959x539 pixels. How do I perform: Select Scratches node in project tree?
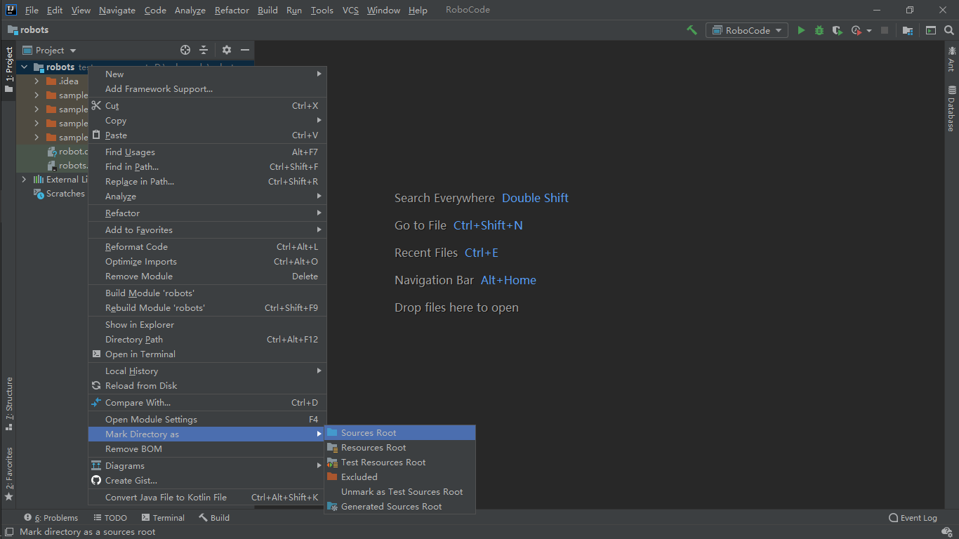(x=59, y=194)
